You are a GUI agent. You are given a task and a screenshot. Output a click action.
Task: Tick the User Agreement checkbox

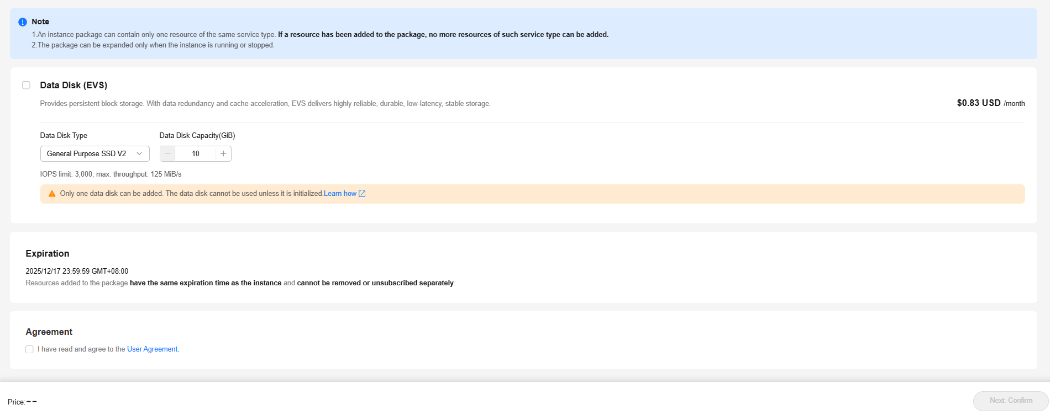coord(29,349)
